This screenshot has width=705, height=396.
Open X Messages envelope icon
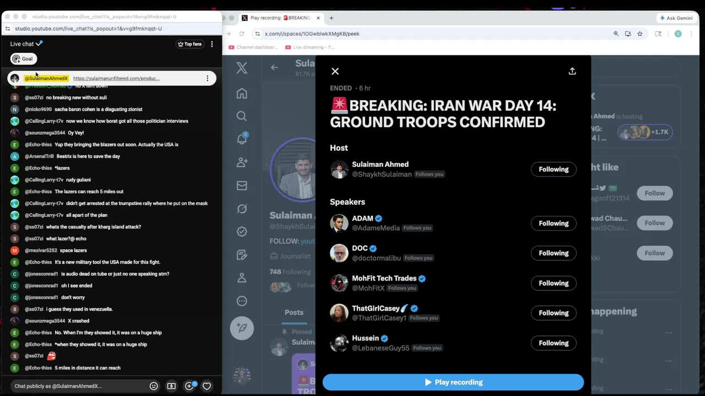coord(242,186)
